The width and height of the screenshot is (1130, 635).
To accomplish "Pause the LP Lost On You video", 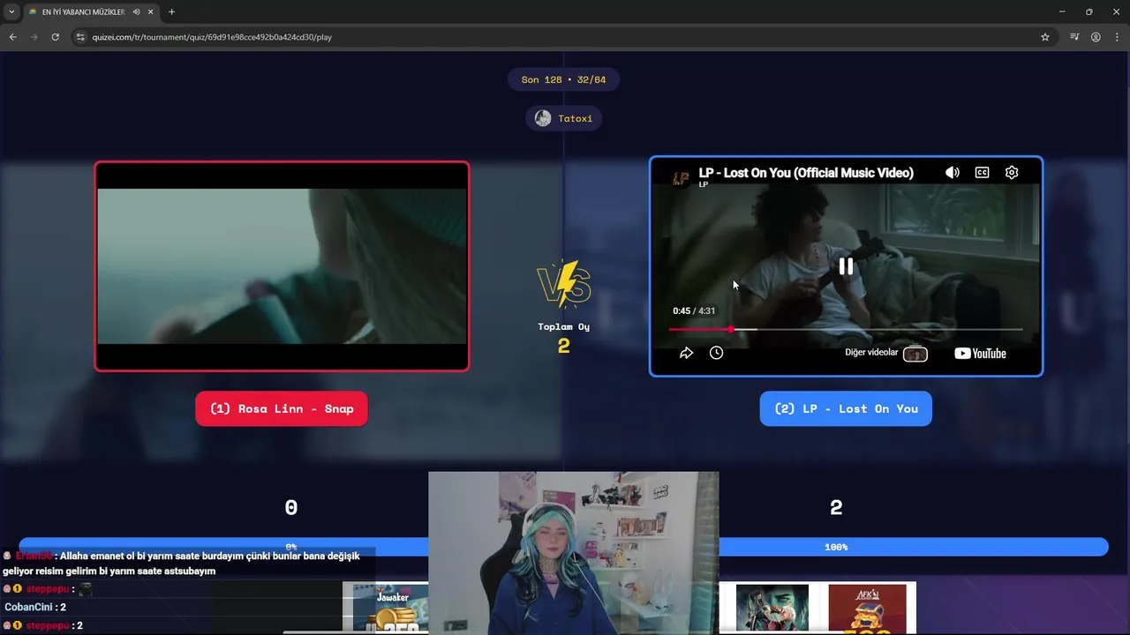I will tap(846, 266).
